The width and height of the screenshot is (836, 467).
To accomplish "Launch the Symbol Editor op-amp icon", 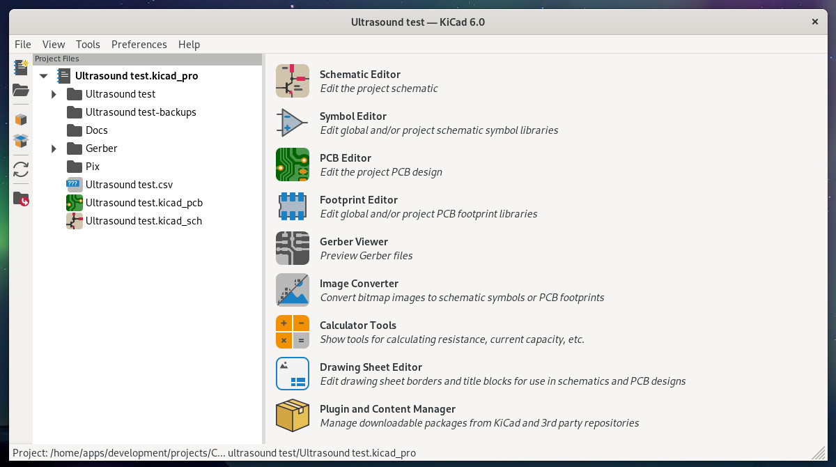I will click(x=293, y=123).
